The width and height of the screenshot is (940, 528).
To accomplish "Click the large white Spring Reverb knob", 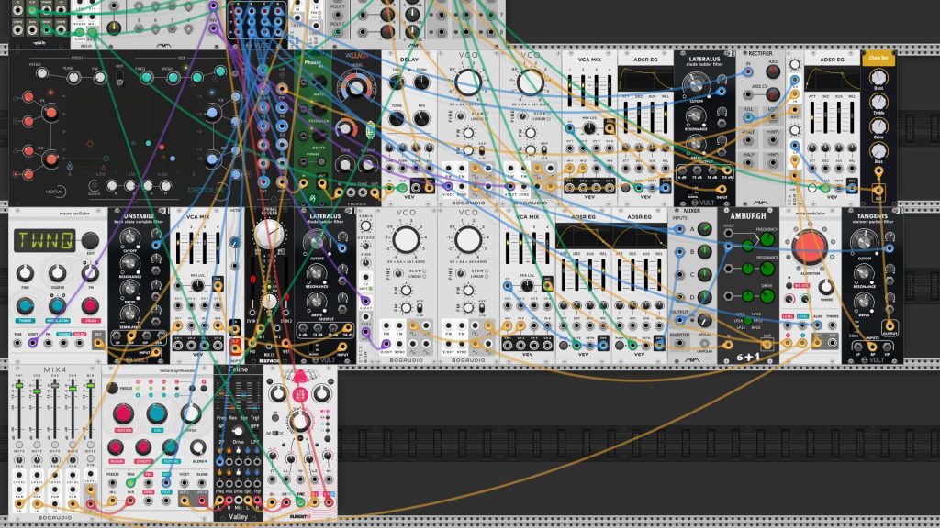I will (x=268, y=235).
